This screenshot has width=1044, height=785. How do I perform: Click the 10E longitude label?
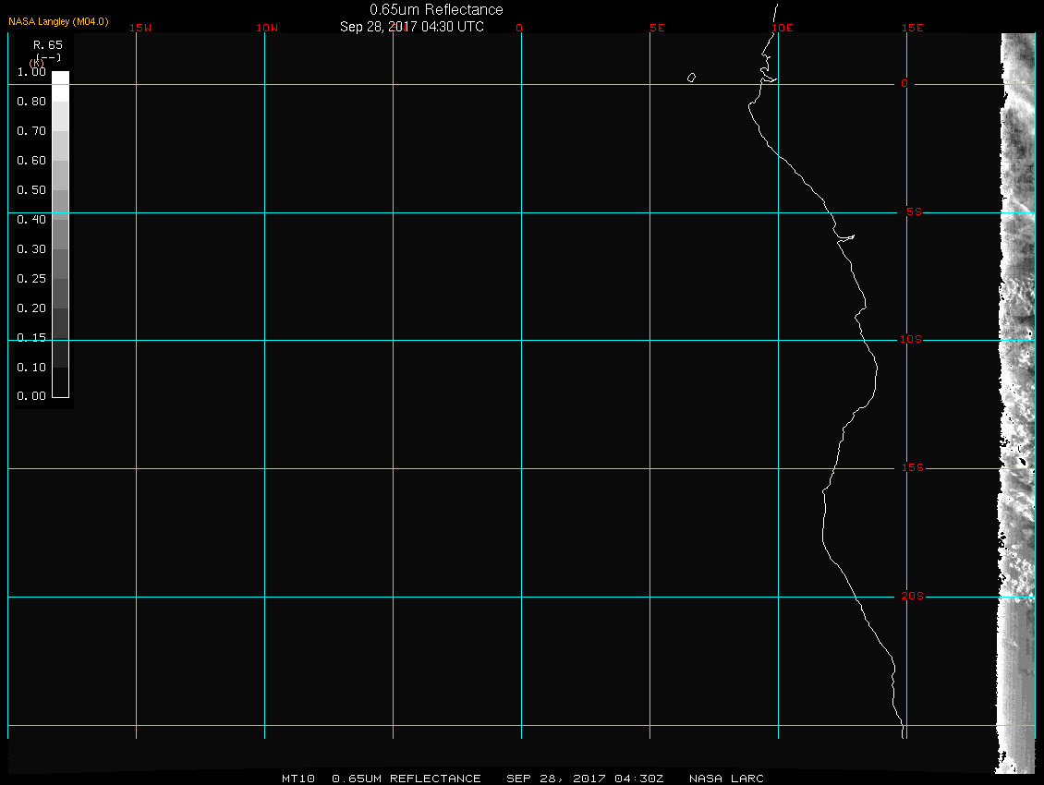pos(783,28)
